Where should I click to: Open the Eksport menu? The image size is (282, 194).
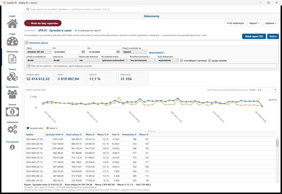point(254,23)
